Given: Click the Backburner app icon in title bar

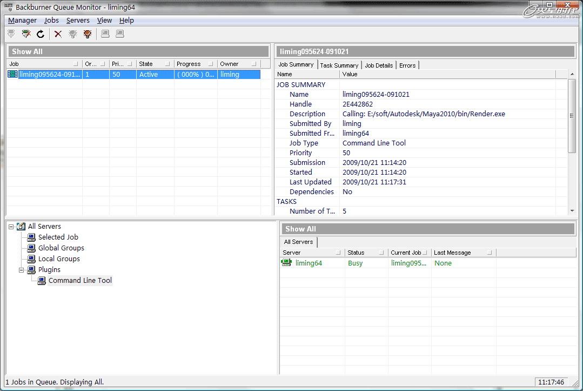Looking at the screenshot, I should 8,6.
